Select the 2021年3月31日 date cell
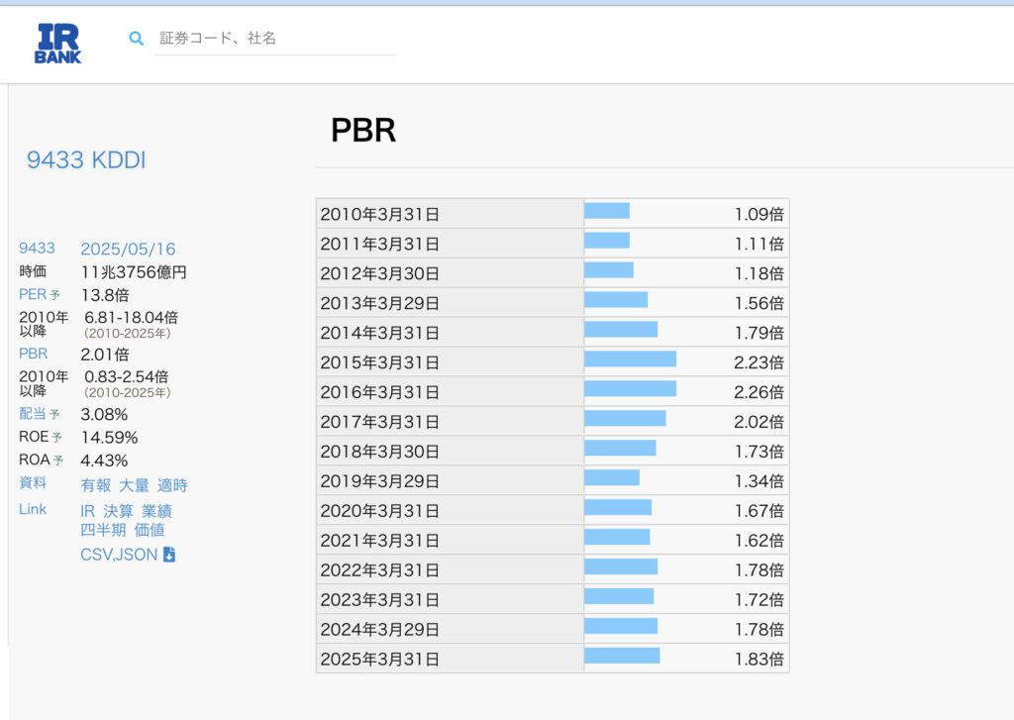Screen dimensions: 1014x720 (451, 541)
